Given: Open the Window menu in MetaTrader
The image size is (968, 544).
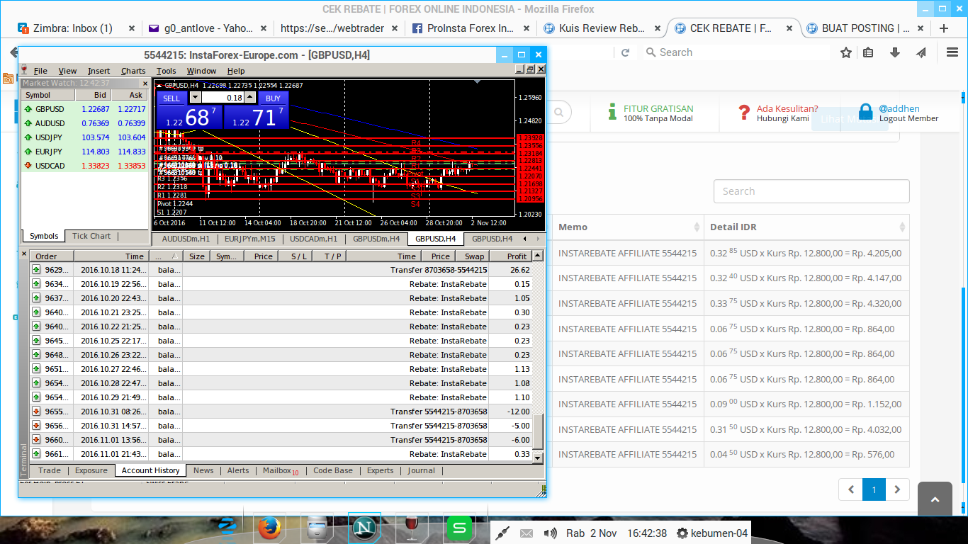Looking at the screenshot, I should (x=201, y=71).
